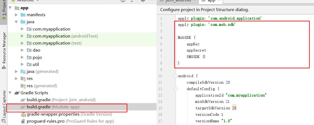Click the java (generated) folder icon
314x125 pixels.
[23, 72]
